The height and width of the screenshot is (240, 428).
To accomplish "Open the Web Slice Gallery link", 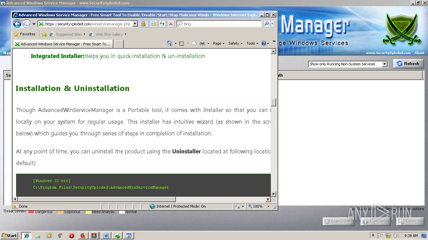I will [108, 34].
